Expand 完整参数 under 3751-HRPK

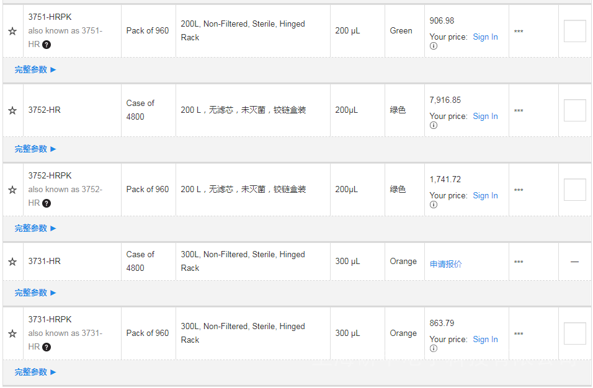[x=35, y=70]
